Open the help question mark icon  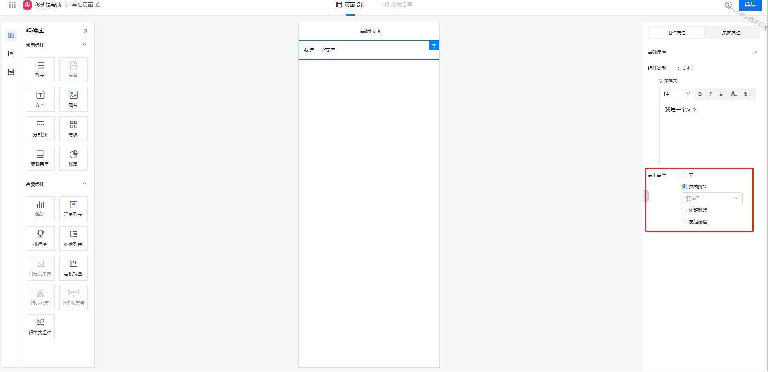click(728, 5)
